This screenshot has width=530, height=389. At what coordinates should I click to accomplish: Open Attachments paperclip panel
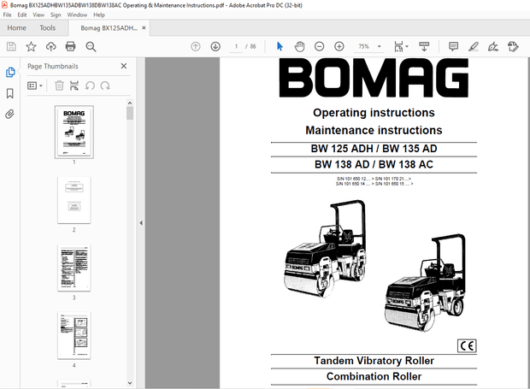[x=9, y=115]
